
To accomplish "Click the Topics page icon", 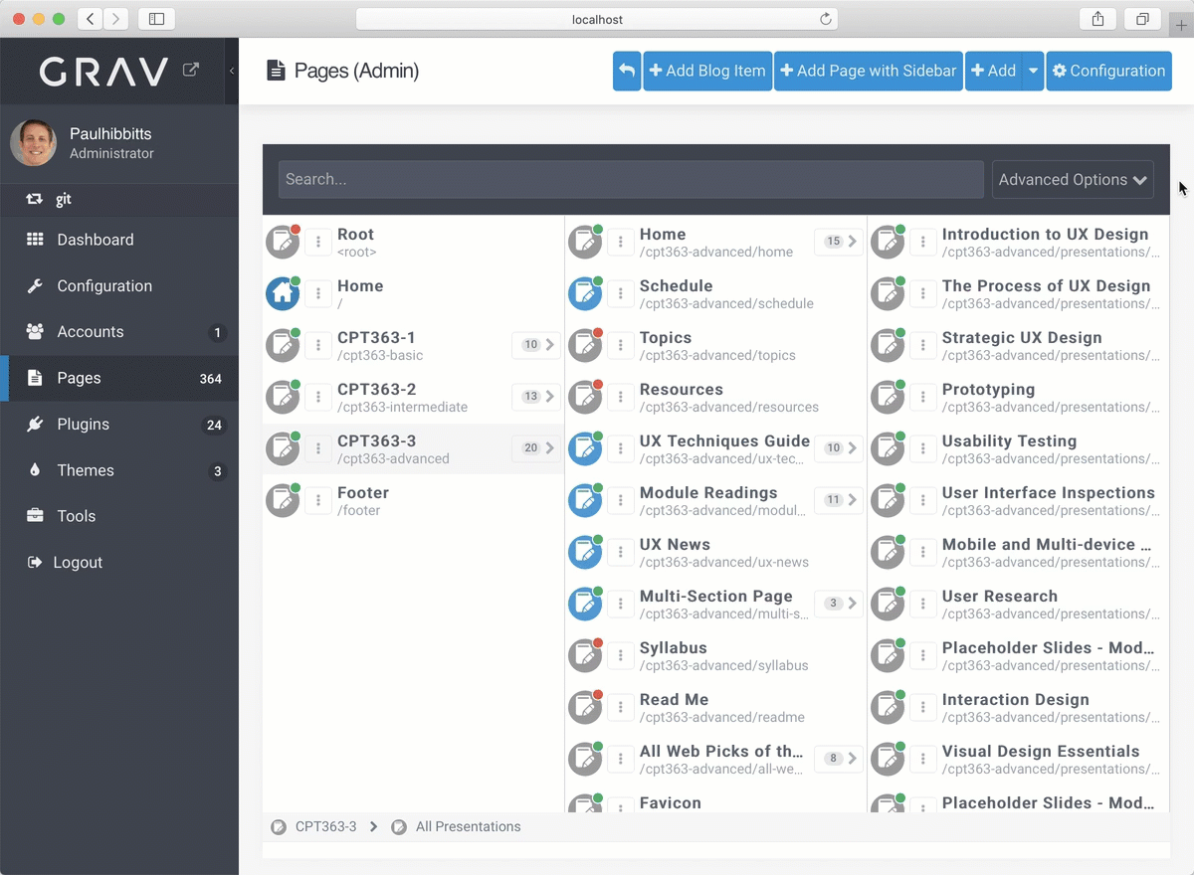I will point(585,346).
